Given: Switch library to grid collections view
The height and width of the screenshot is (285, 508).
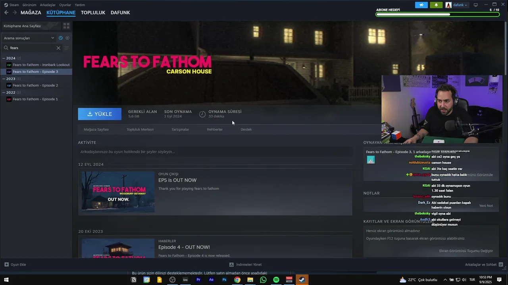Looking at the screenshot, I should click(66, 26).
